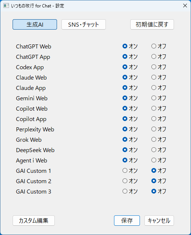Click the GAI Custom 3 label
Image resolution: width=191 pixels, height=235 pixels.
point(34,192)
